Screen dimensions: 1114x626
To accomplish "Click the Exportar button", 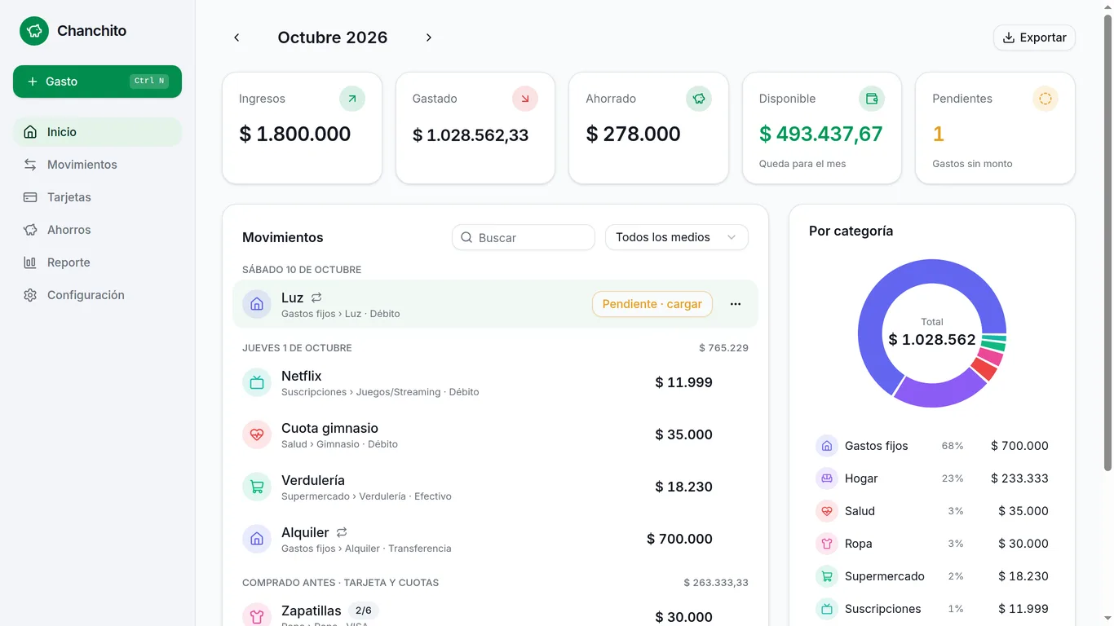I will (x=1034, y=37).
